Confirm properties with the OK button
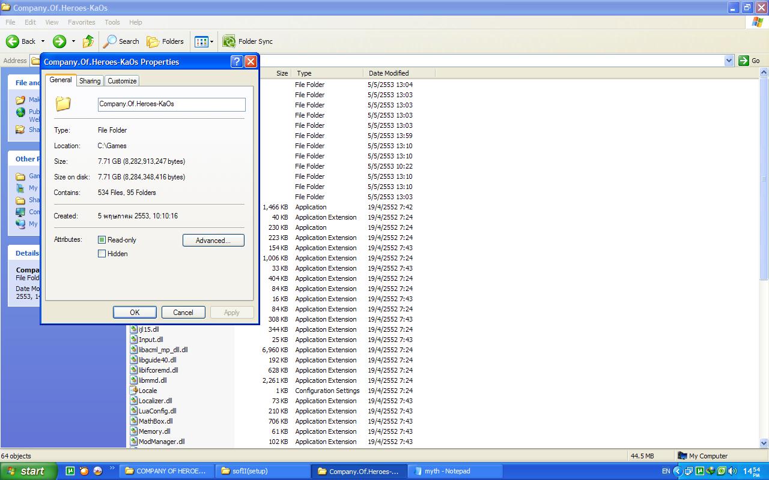The height and width of the screenshot is (480, 769). [x=135, y=313]
